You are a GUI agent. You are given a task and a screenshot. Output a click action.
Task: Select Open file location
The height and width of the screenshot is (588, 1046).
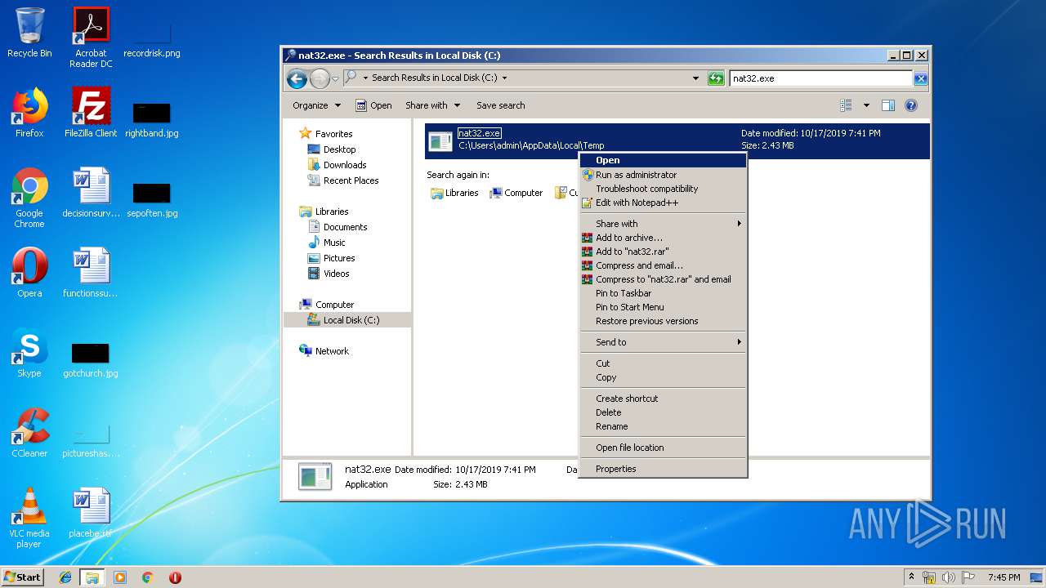[x=663, y=448]
